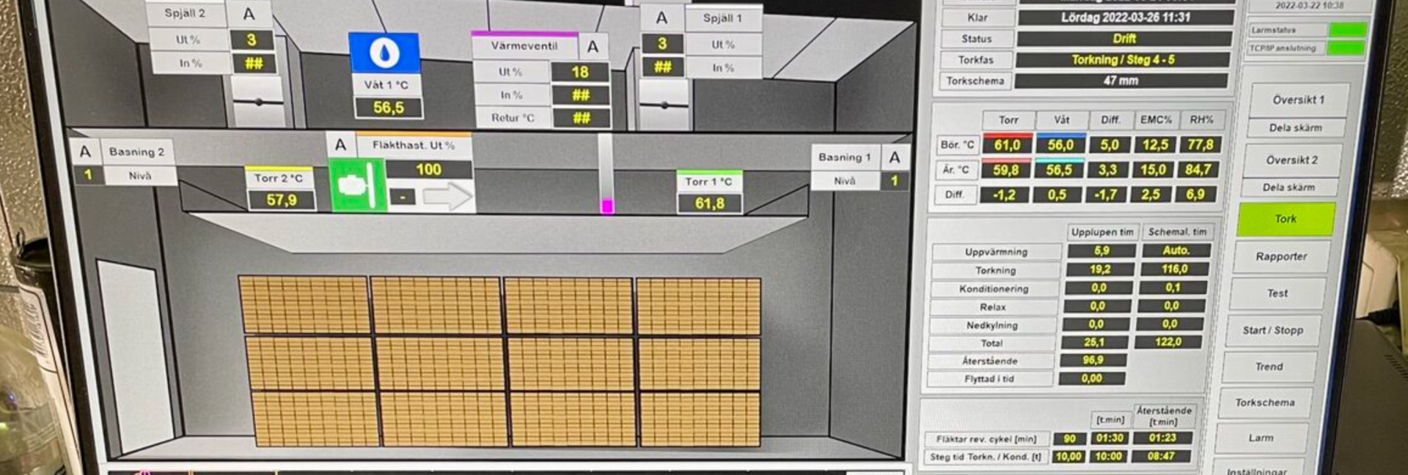Click the Spjäll 2 Ut % value 3
Screen dimensions: 1408x475
252,40
